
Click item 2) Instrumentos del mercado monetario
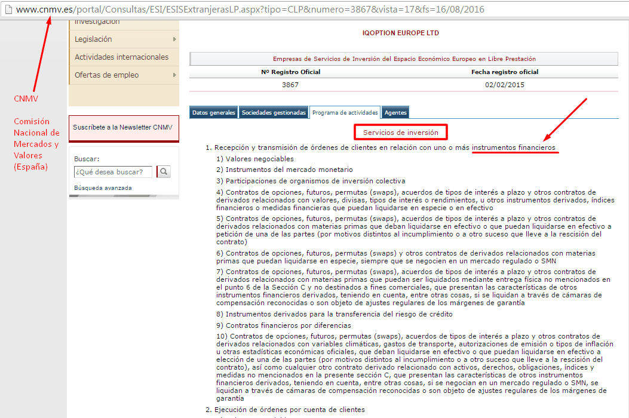click(x=284, y=170)
